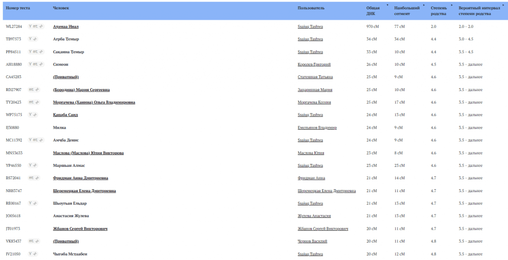The width and height of the screenshot is (508, 260).
Task: Click the test number CA45283
Action: pyautogui.click(x=14, y=77)
